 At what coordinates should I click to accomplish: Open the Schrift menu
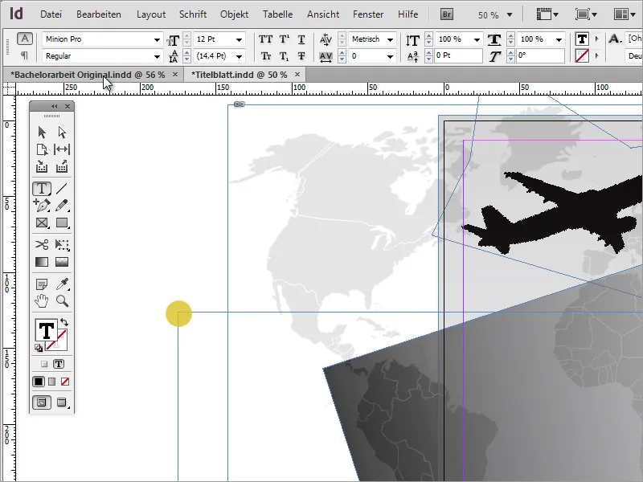tap(193, 14)
